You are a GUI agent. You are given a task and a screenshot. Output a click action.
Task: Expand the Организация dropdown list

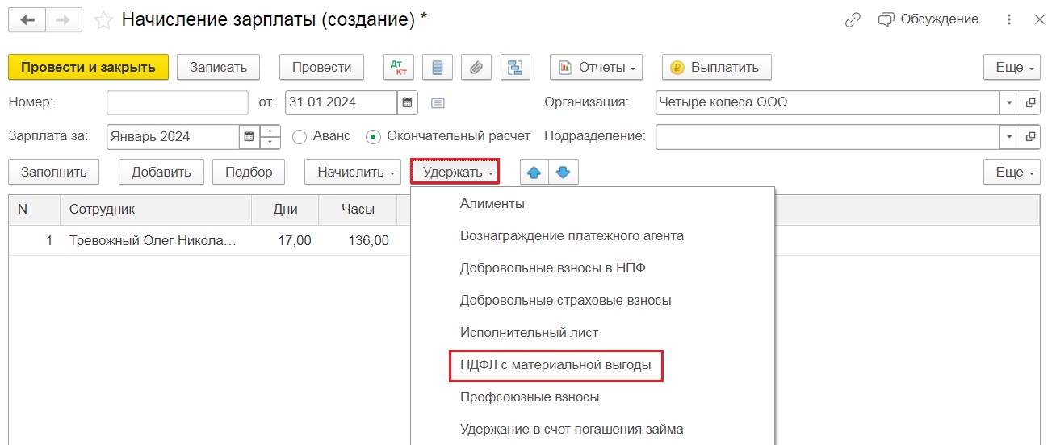[x=1010, y=102]
